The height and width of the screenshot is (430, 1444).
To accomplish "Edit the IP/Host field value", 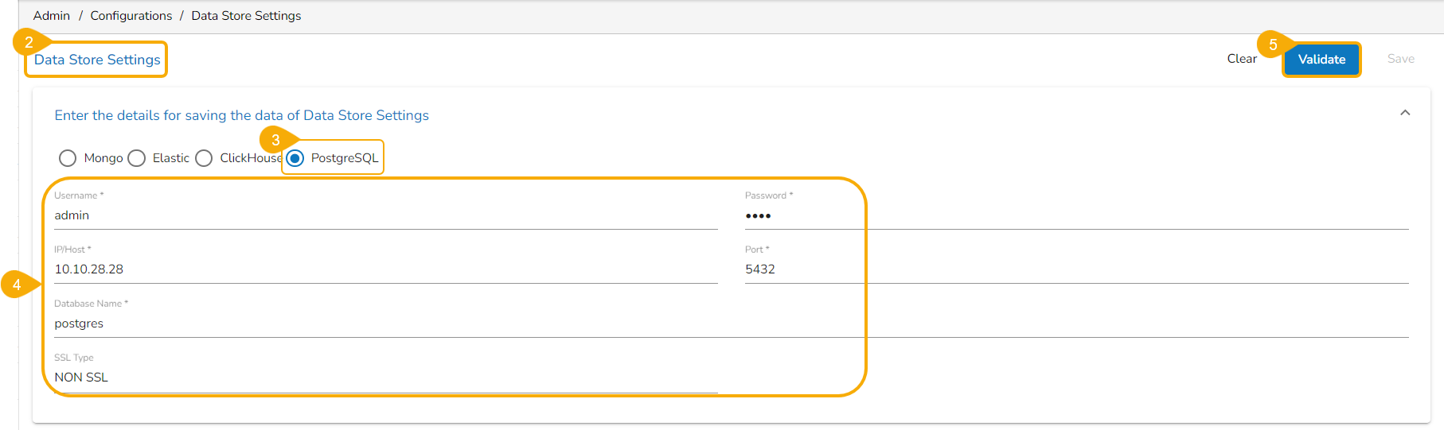I will pos(385,269).
